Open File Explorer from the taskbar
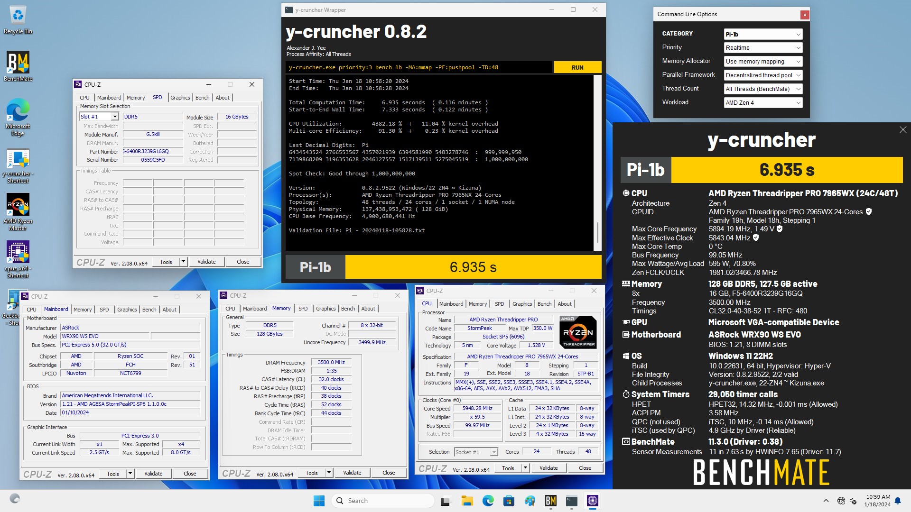This screenshot has height=512, width=911. [467, 501]
